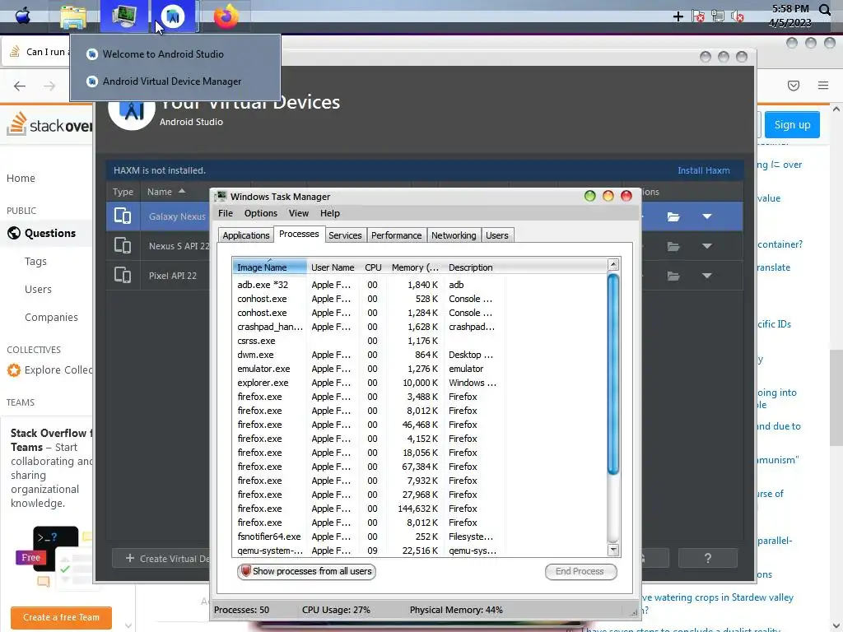Image resolution: width=843 pixels, height=632 pixels.
Task: Go forward in the Firefox browser
Action: coord(49,86)
